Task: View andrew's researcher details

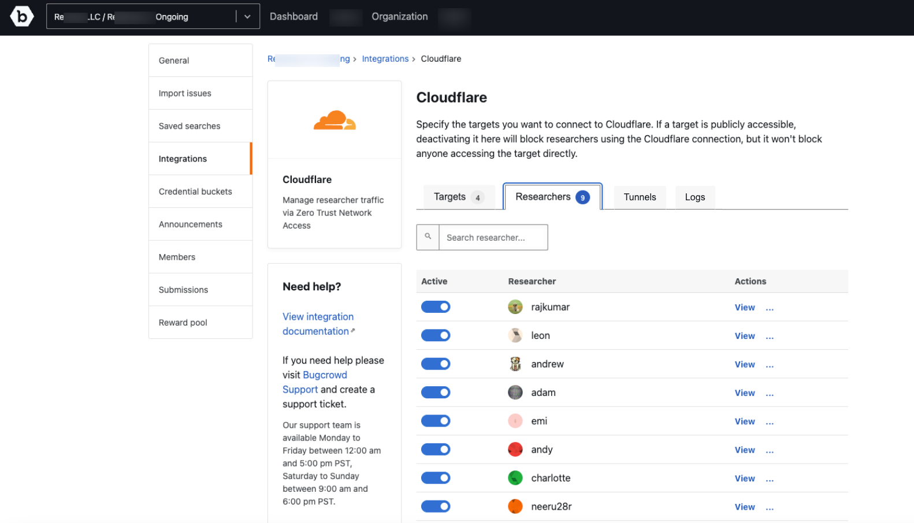Action: [745, 364]
